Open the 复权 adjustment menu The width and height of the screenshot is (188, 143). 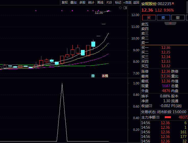coord(65,3)
